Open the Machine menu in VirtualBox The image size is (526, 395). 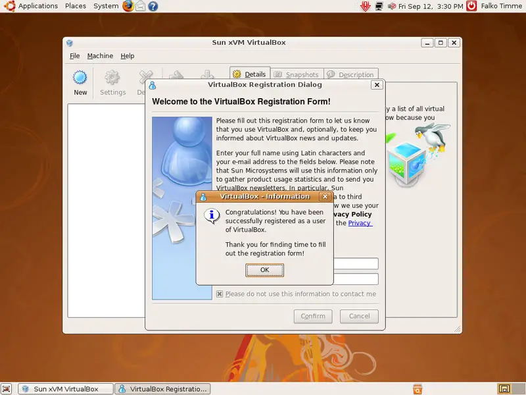pos(100,56)
